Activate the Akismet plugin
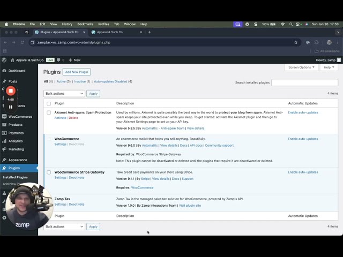343x257 pixels. 60,118
